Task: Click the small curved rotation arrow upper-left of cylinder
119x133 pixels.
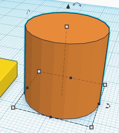Action: [x=28, y=12]
